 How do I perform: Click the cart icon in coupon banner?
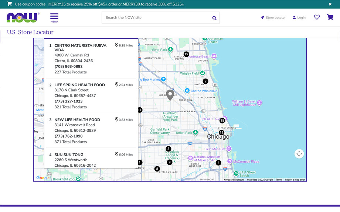click(x=9, y=4)
